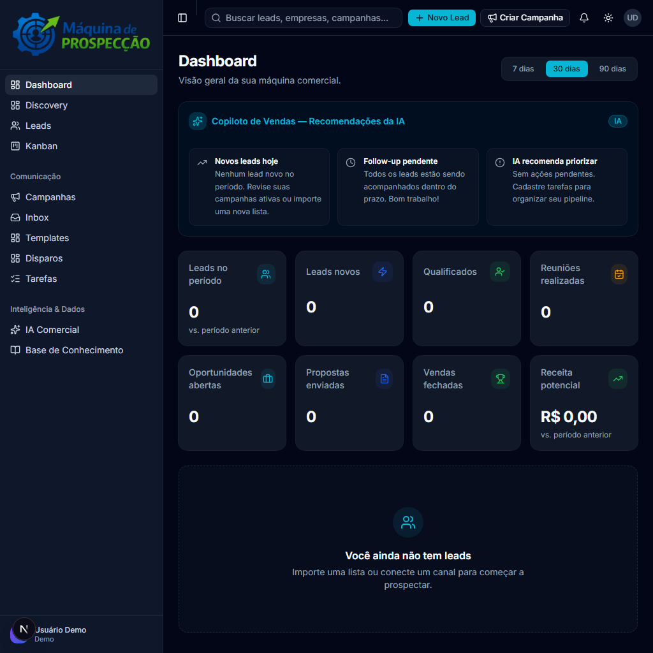
Task: Click the IA badge in Copiloto card
Action: click(617, 121)
